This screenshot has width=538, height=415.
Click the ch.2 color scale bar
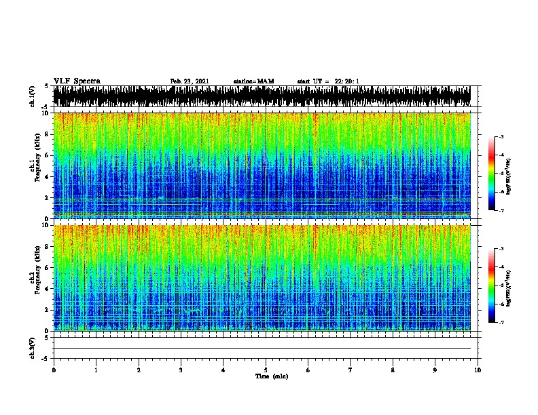492,285
